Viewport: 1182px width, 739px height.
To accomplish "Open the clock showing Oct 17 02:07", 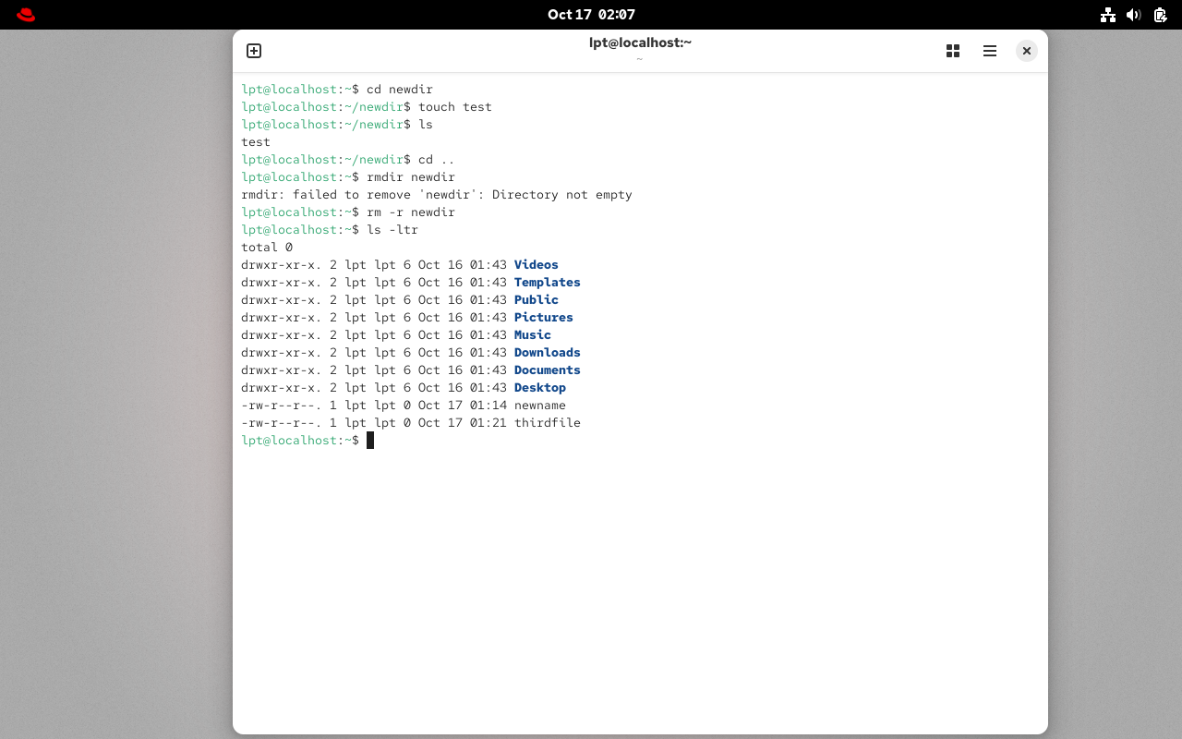I will (591, 15).
